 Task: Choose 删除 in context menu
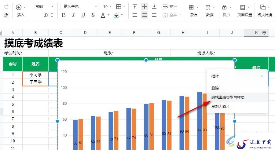click(x=237, y=88)
